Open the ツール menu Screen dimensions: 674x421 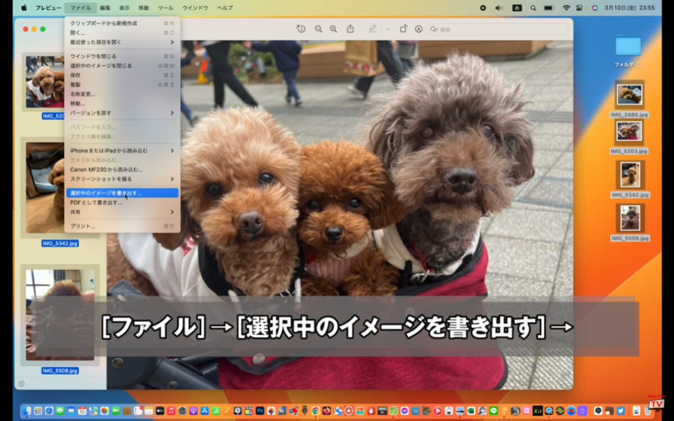point(166,8)
